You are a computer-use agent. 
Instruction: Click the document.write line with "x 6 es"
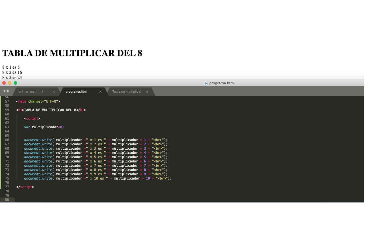[96, 161]
